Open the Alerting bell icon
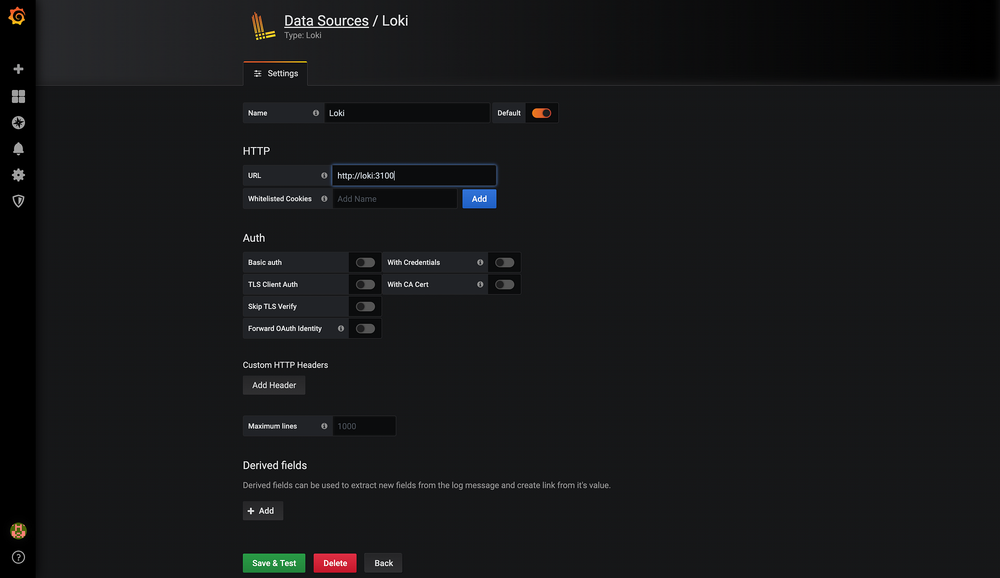 18,148
